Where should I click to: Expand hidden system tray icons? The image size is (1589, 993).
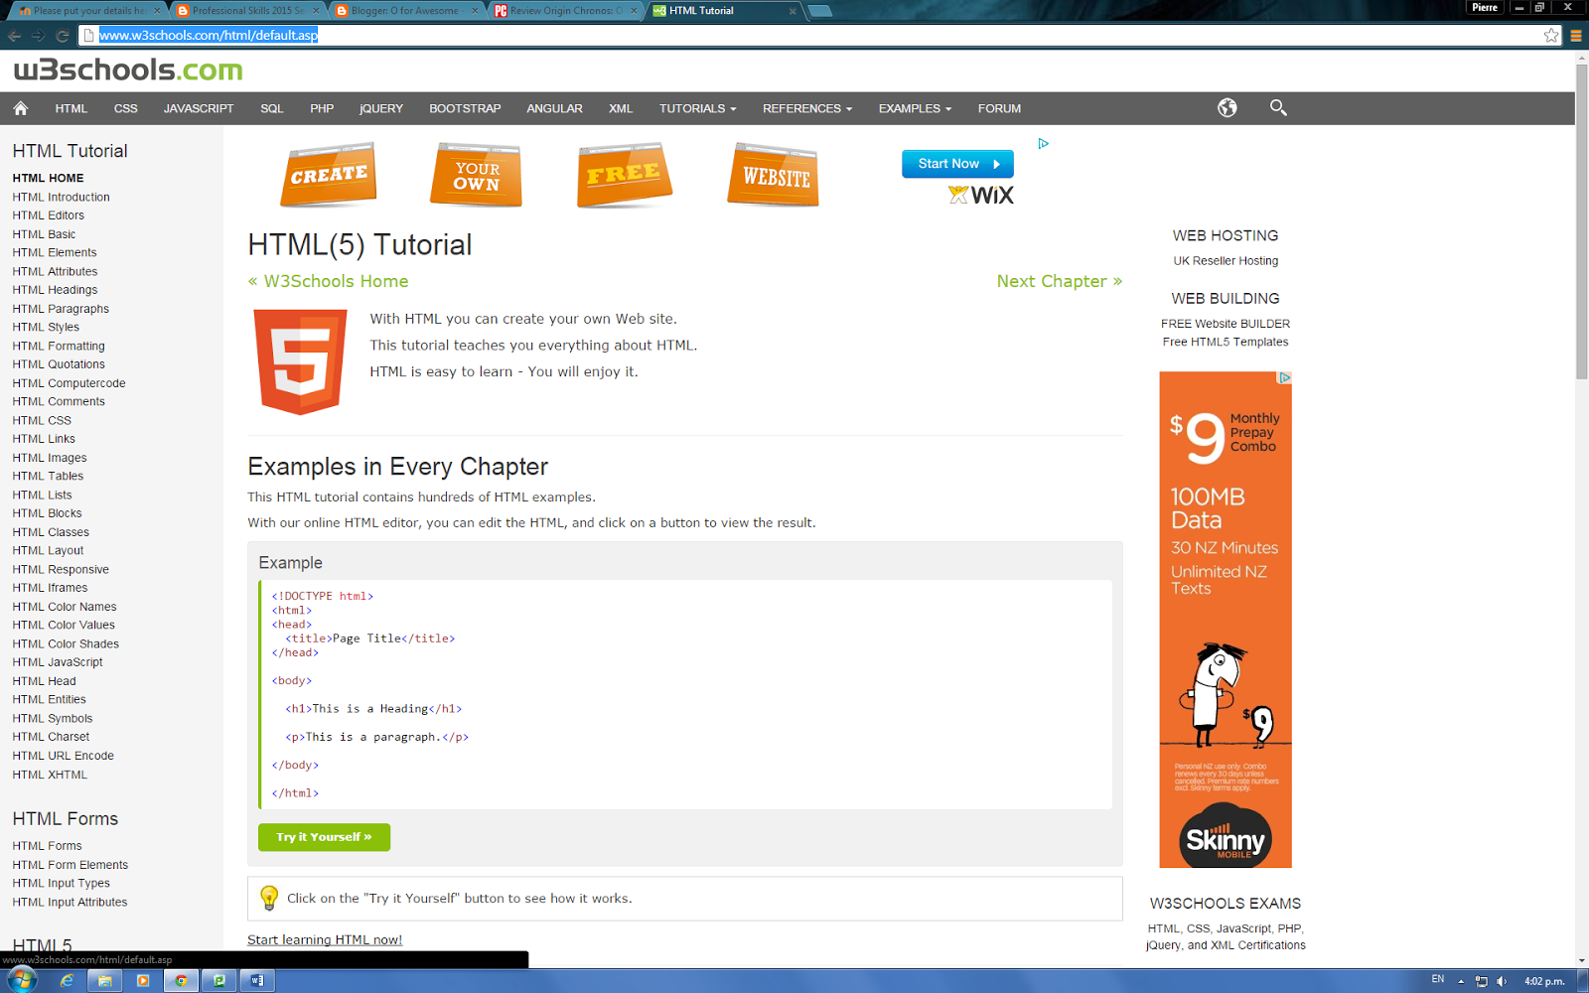point(1461,981)
